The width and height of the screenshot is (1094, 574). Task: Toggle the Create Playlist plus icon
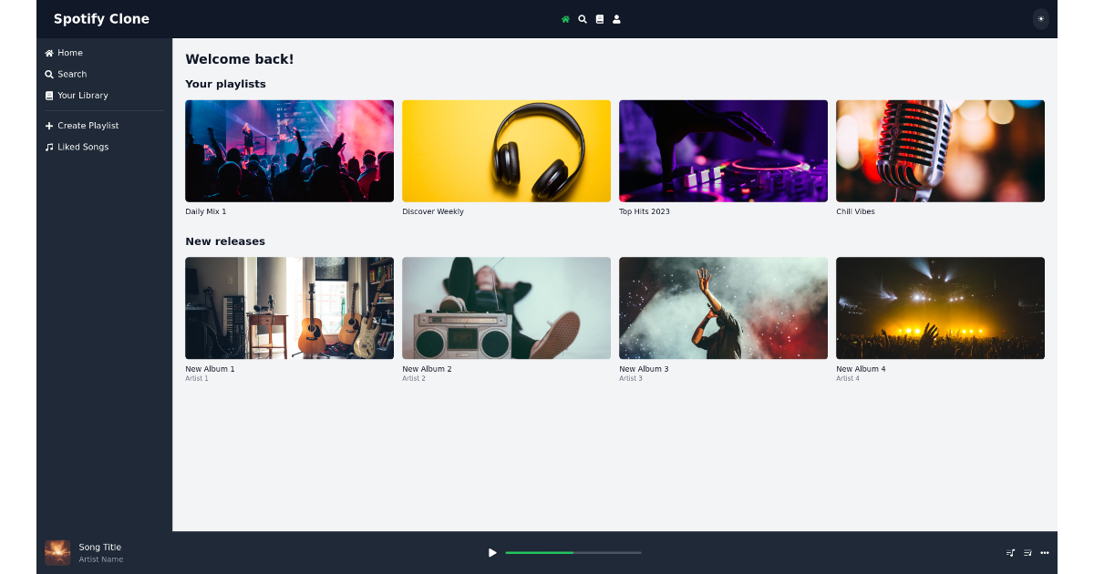tap(49, 125)
